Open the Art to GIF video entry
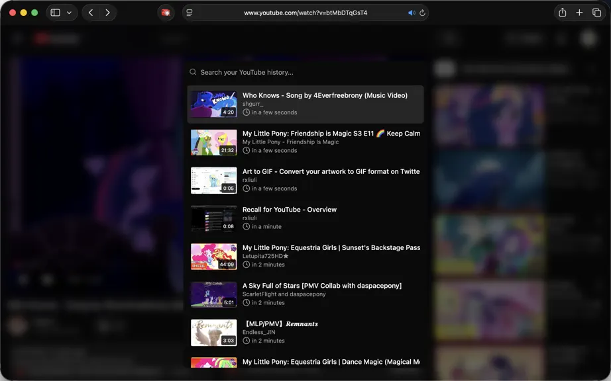This screenshot has width=611, height=381. click(305, 181)
